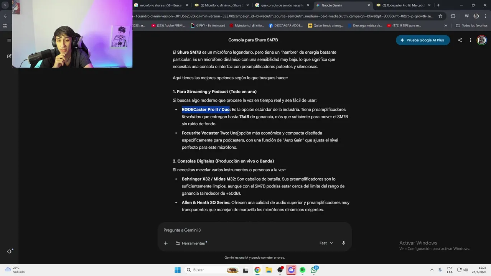Show hidden system tray icons chevron
Screen dimensions: 491x276
click(x=432, y=270)
